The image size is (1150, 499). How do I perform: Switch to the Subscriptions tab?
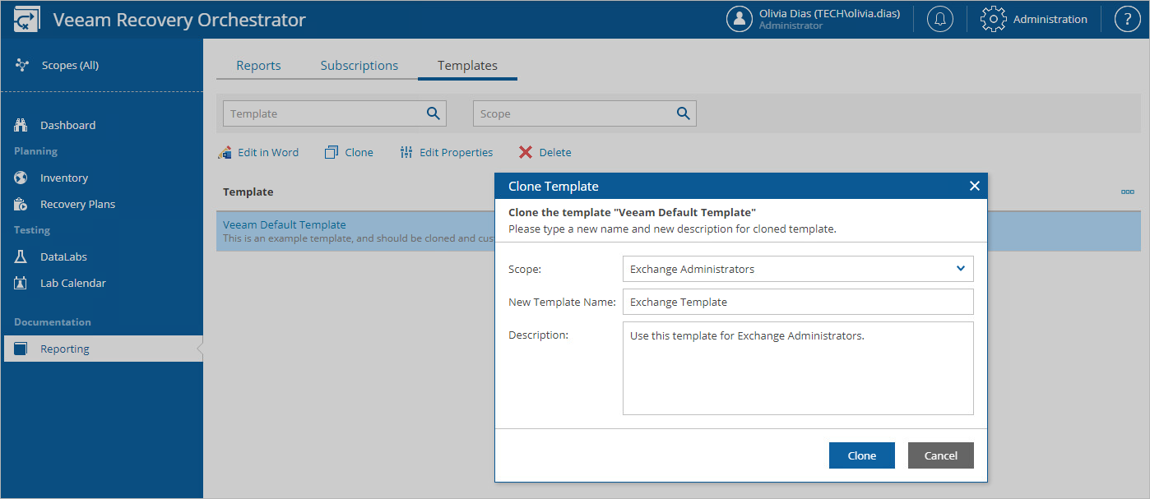pos(359,65)
